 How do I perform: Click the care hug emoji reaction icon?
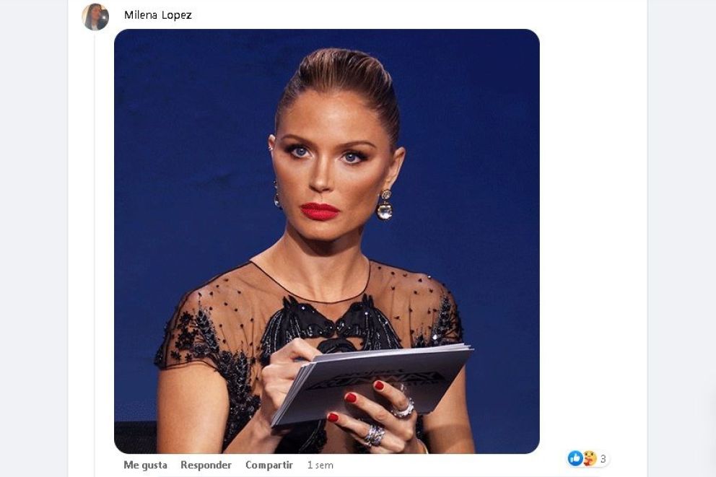point(590,458)
